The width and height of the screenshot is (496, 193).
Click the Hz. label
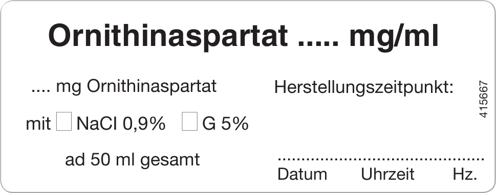[465, 174]
